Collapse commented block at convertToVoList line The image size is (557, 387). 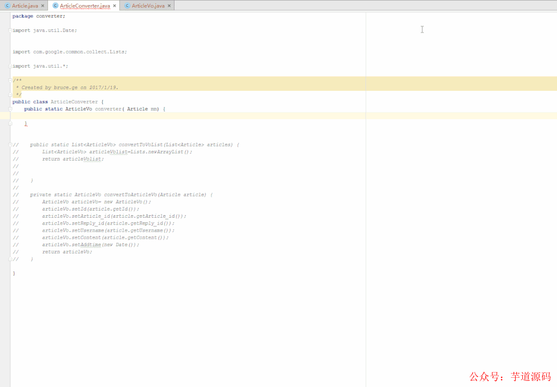[x=10, y=144]
